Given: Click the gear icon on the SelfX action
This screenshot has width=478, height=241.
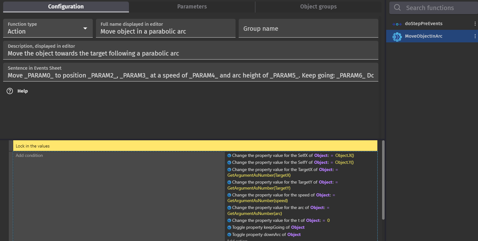Looking at the screenshot, I should [229, 155].
